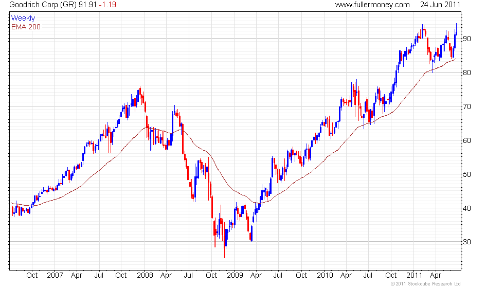Click the EMA 200 legend label

pos(26,27)
